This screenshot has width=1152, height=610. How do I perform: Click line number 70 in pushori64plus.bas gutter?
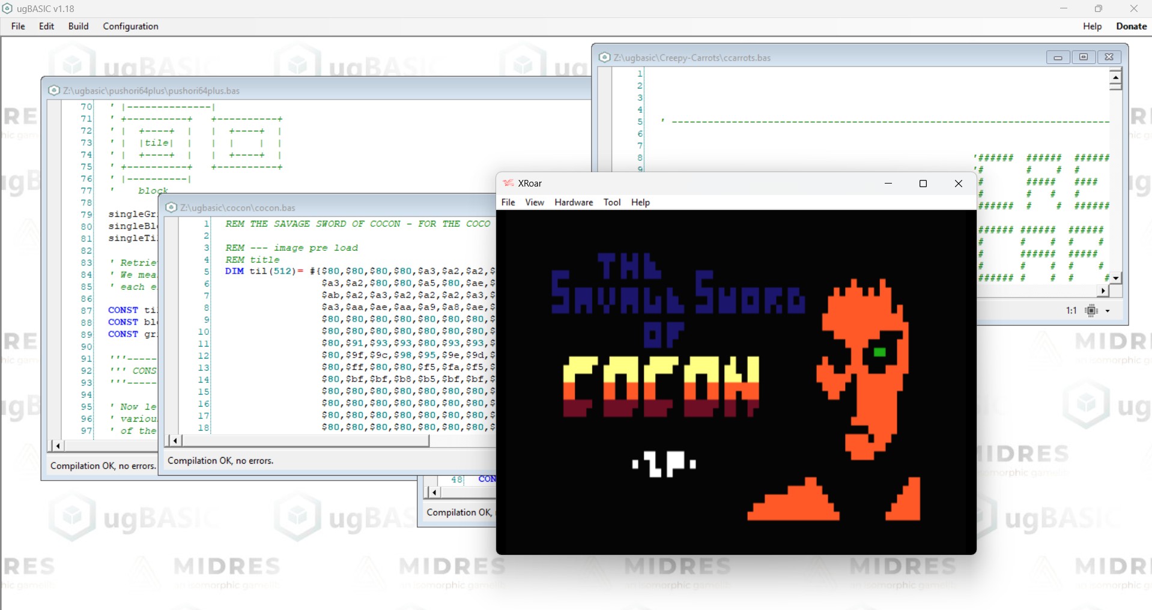coord(86,107)
